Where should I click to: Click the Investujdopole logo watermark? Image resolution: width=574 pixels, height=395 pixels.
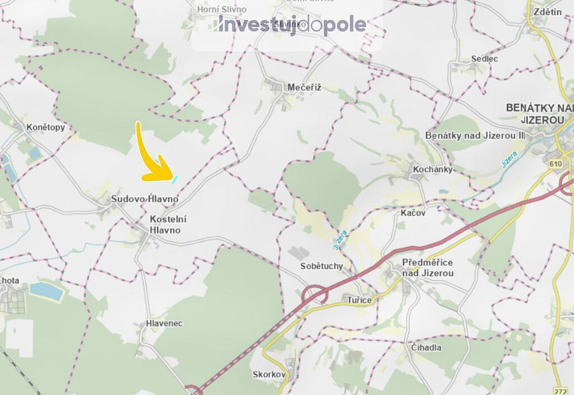(x=288, y=25)
